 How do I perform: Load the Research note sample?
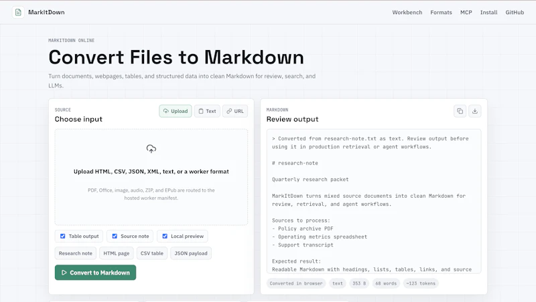pyautogui.click(x=76, y=253)
